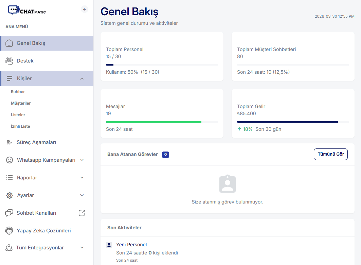Click the green Mesajlar progress bar
This screenshot has width=361, height=265.
[154, 122]
